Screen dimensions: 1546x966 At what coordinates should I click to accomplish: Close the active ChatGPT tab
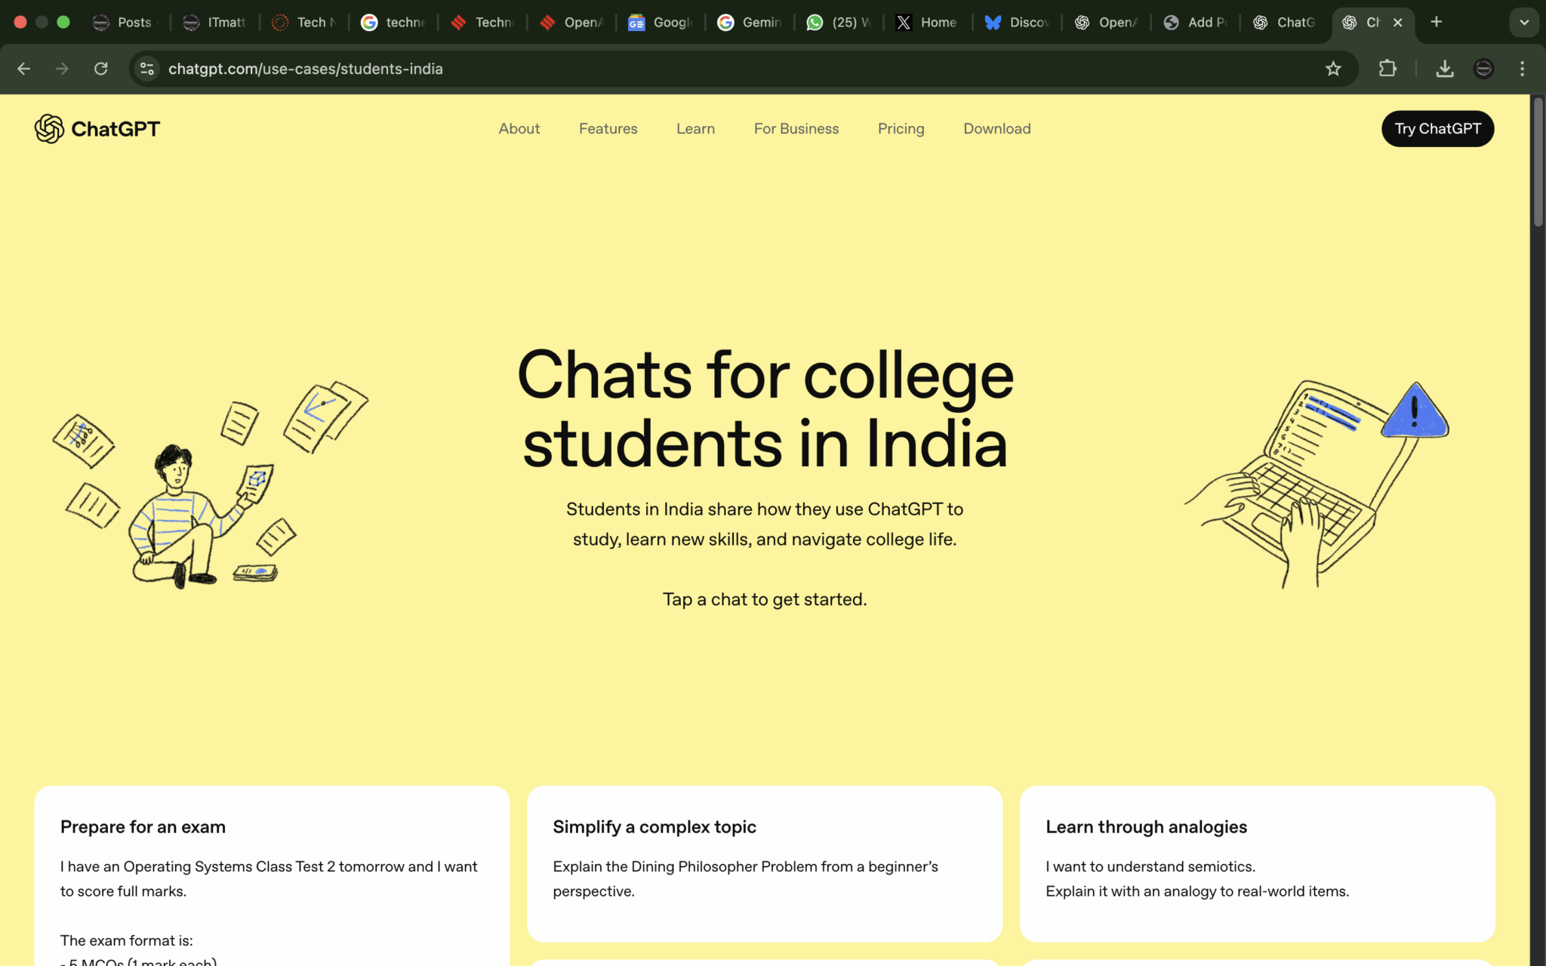pyautogui.click(x=1398, y=22)
